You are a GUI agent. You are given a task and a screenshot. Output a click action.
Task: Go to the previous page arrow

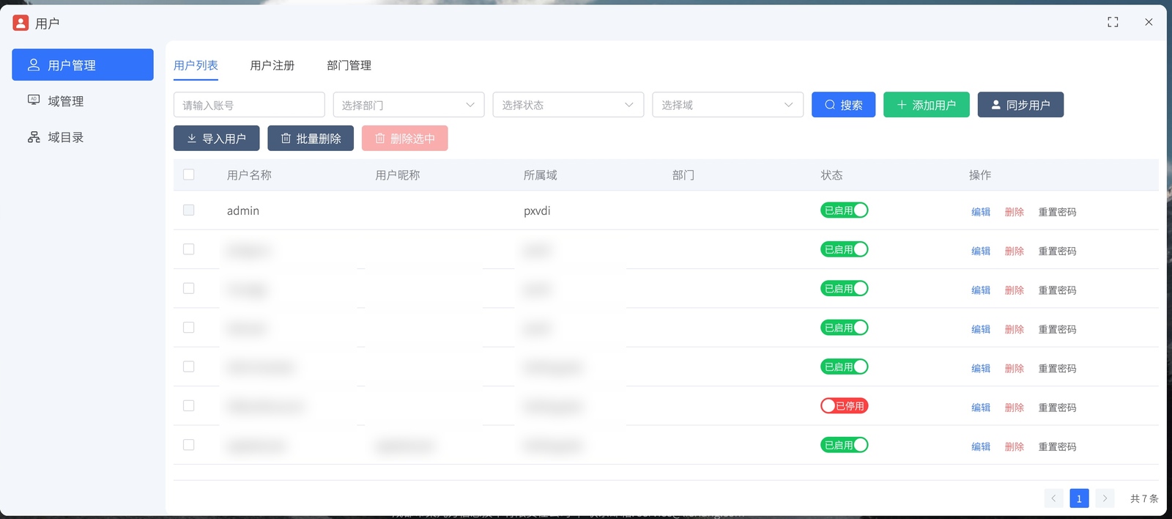[x=1053, y=498]
